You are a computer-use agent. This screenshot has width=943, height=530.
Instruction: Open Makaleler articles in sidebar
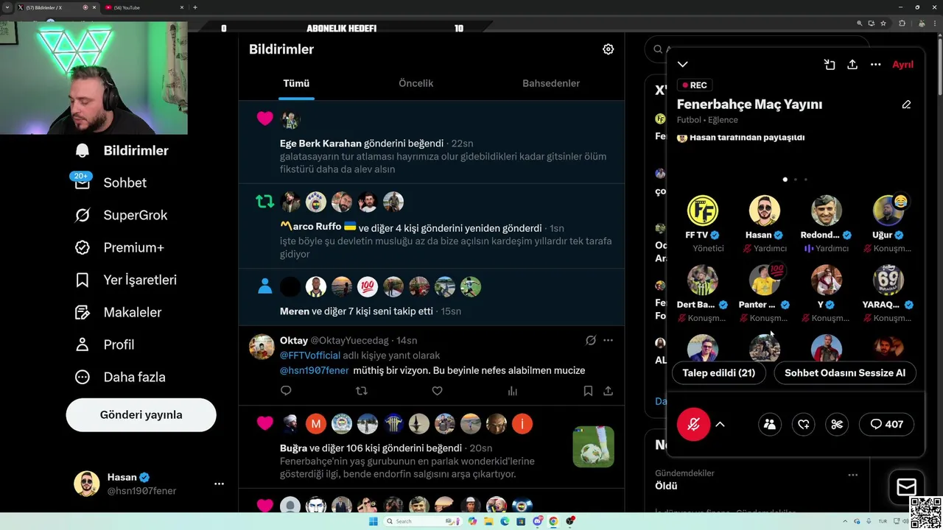[118, 312]
